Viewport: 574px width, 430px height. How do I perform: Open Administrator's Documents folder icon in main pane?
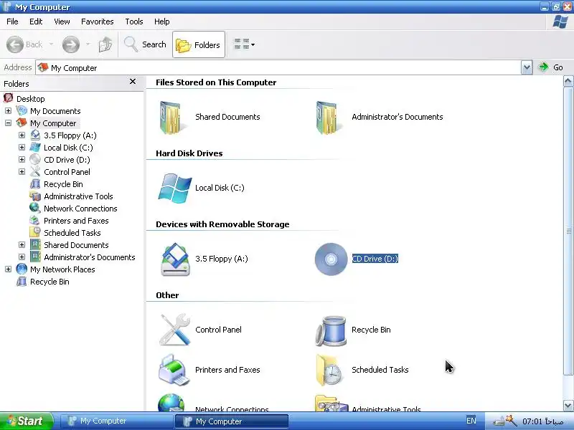[x=328, y=118]
